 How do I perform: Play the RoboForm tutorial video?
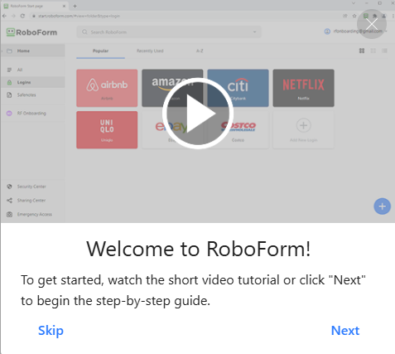(x=198, y=113)
